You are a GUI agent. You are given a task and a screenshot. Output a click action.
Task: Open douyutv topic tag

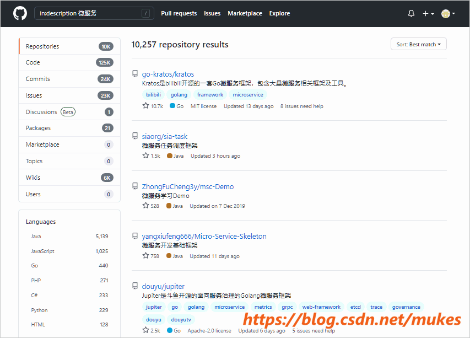[181, 319]
